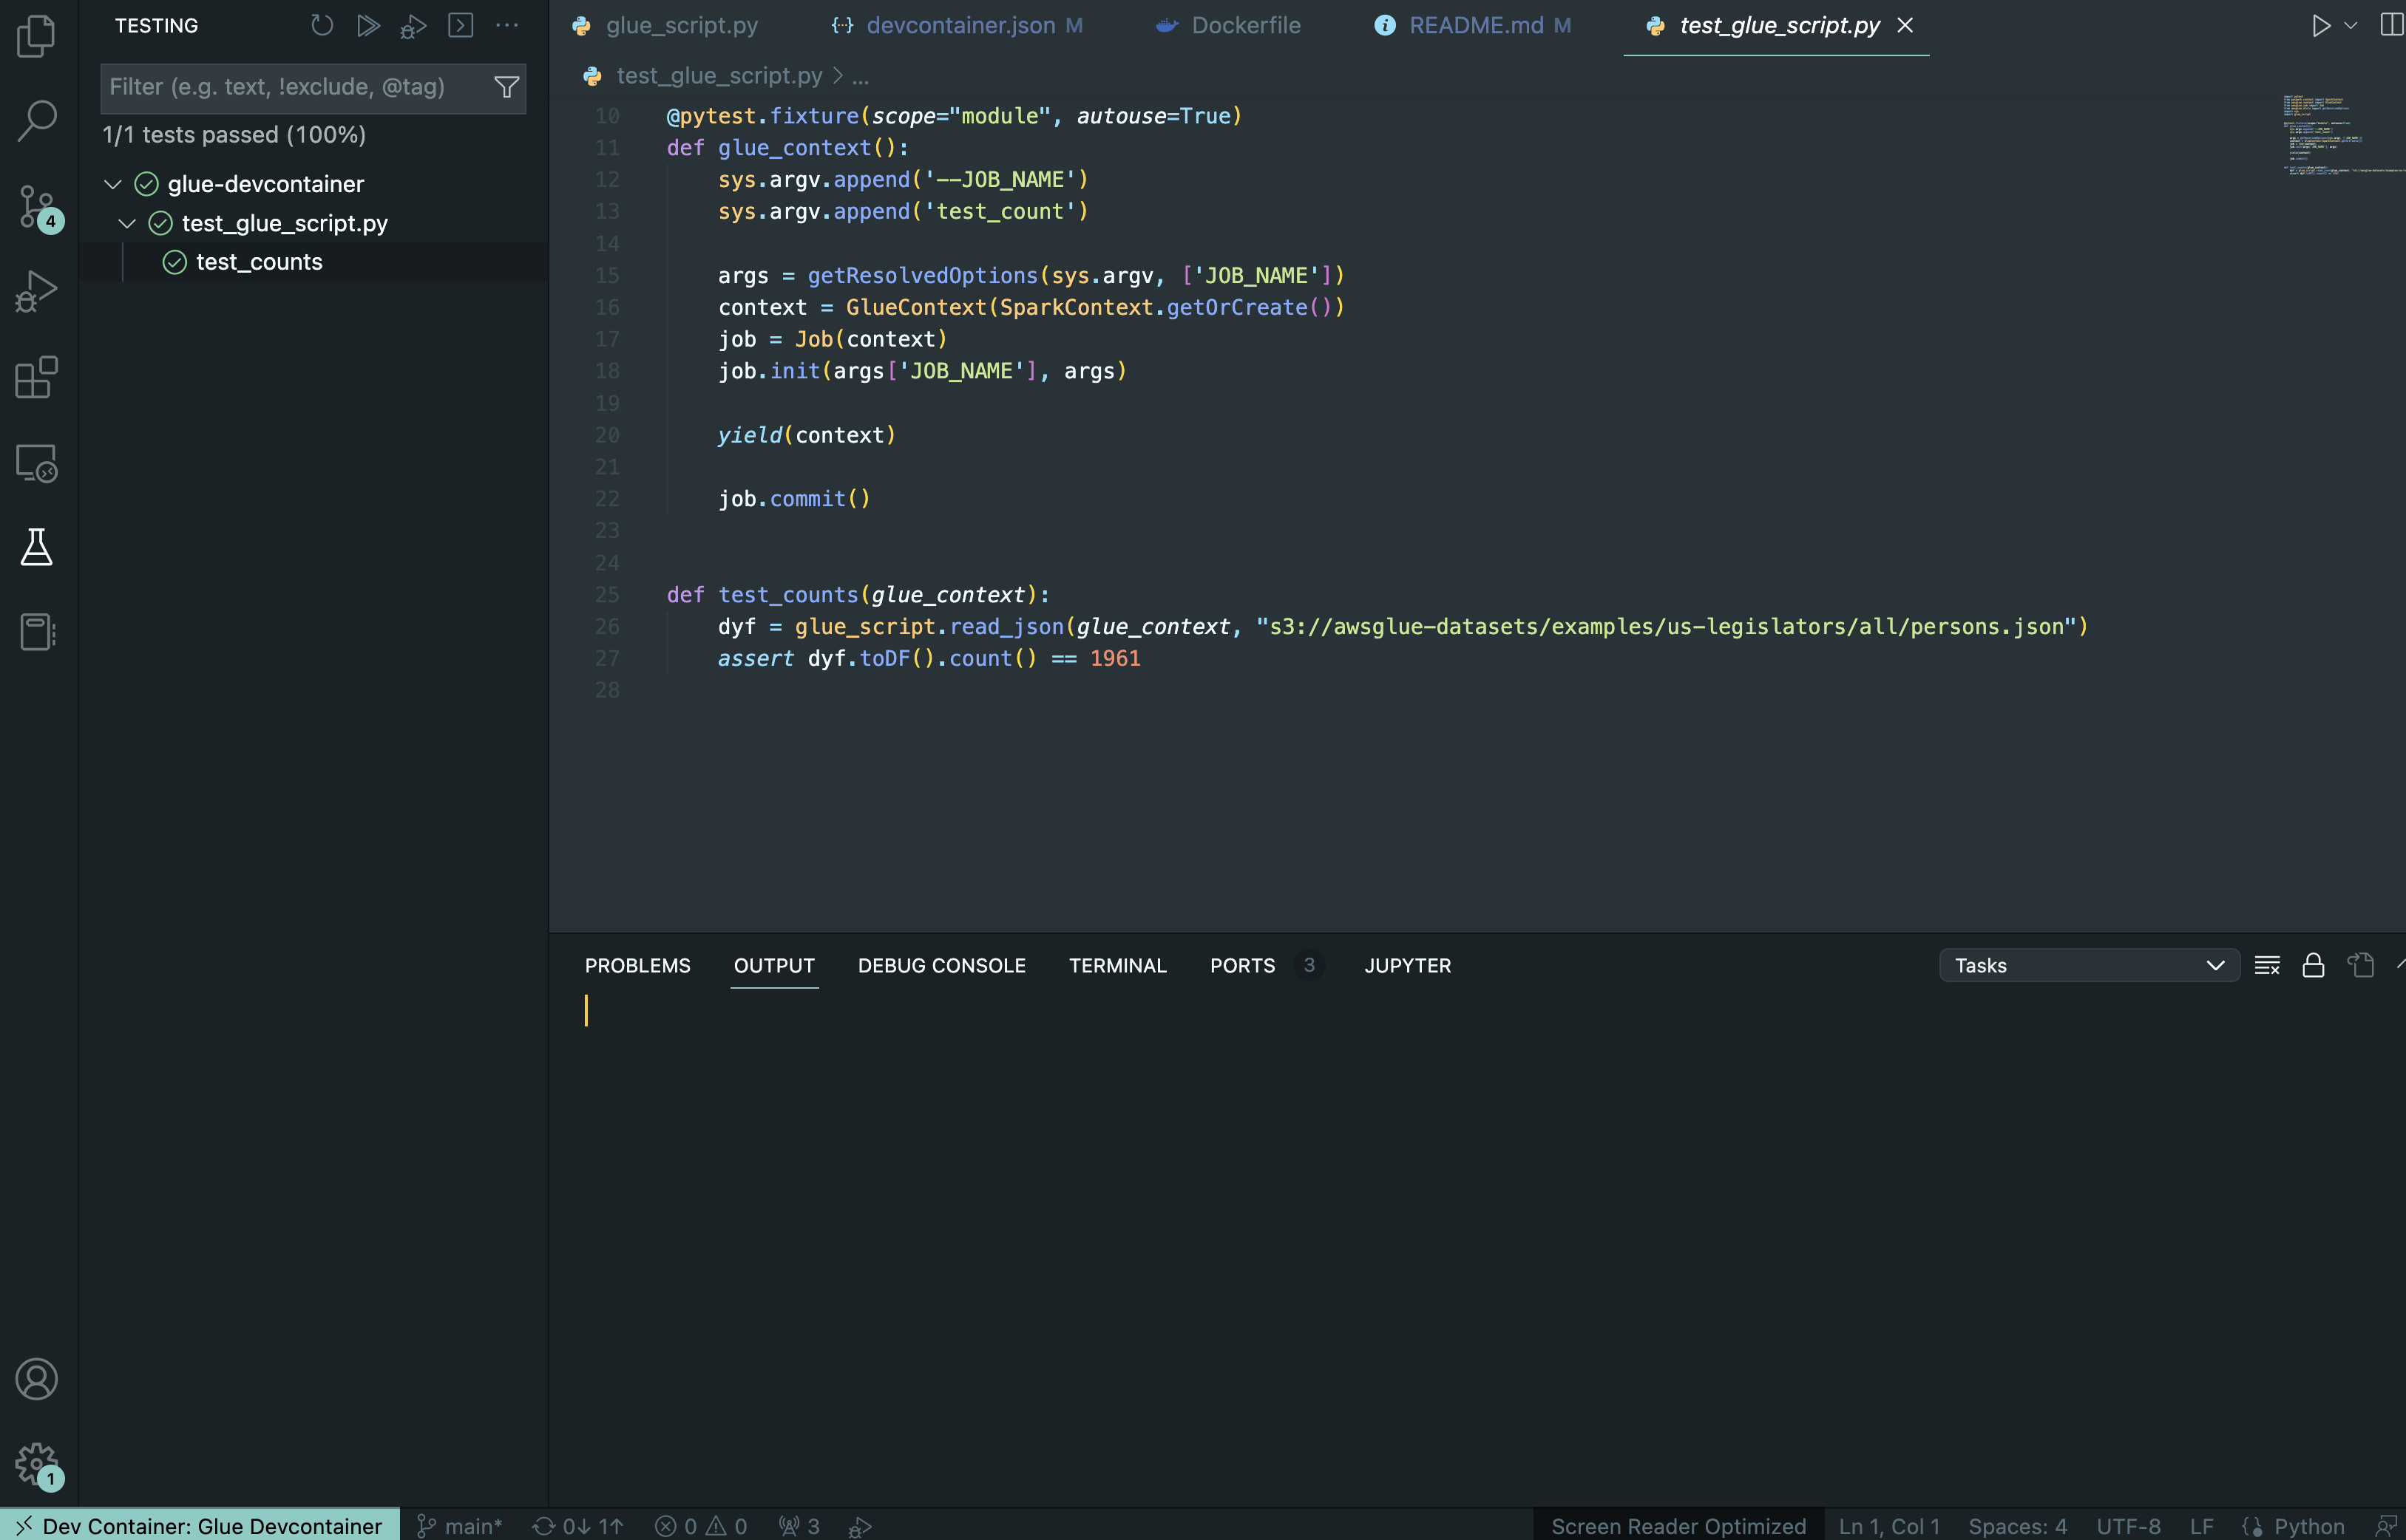The image size is (2406, 1540).
Task: Collapse the glue-devcontainer tree node
Action: pyautogui.click(x=113, y=184)
